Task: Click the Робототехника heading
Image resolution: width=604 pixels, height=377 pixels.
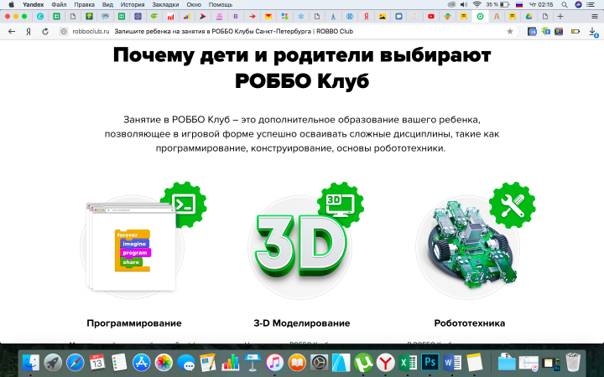Action: 470,323
